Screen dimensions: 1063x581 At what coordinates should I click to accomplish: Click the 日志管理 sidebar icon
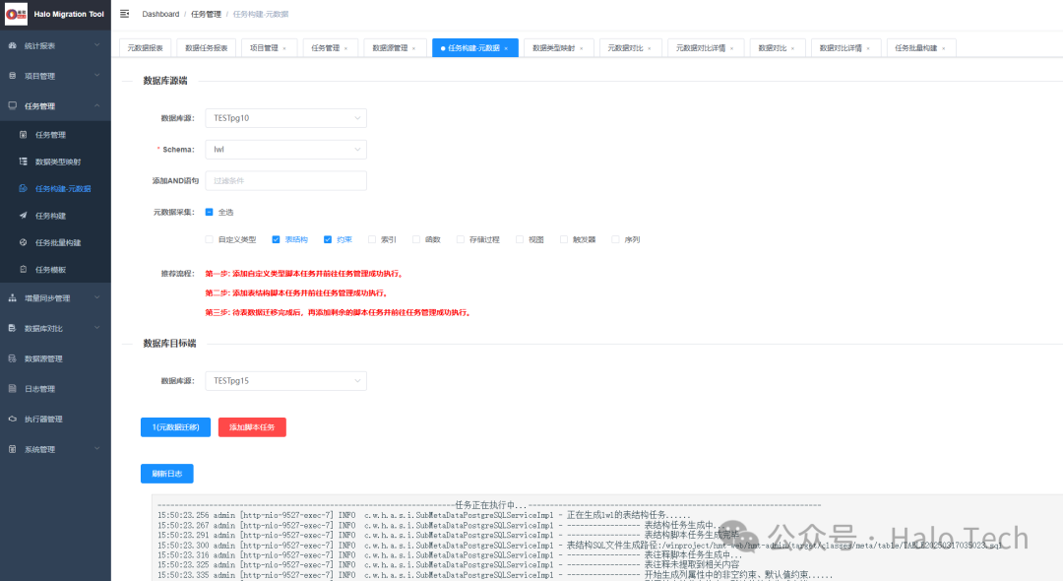pyautogui.click(x=12, y=388)
